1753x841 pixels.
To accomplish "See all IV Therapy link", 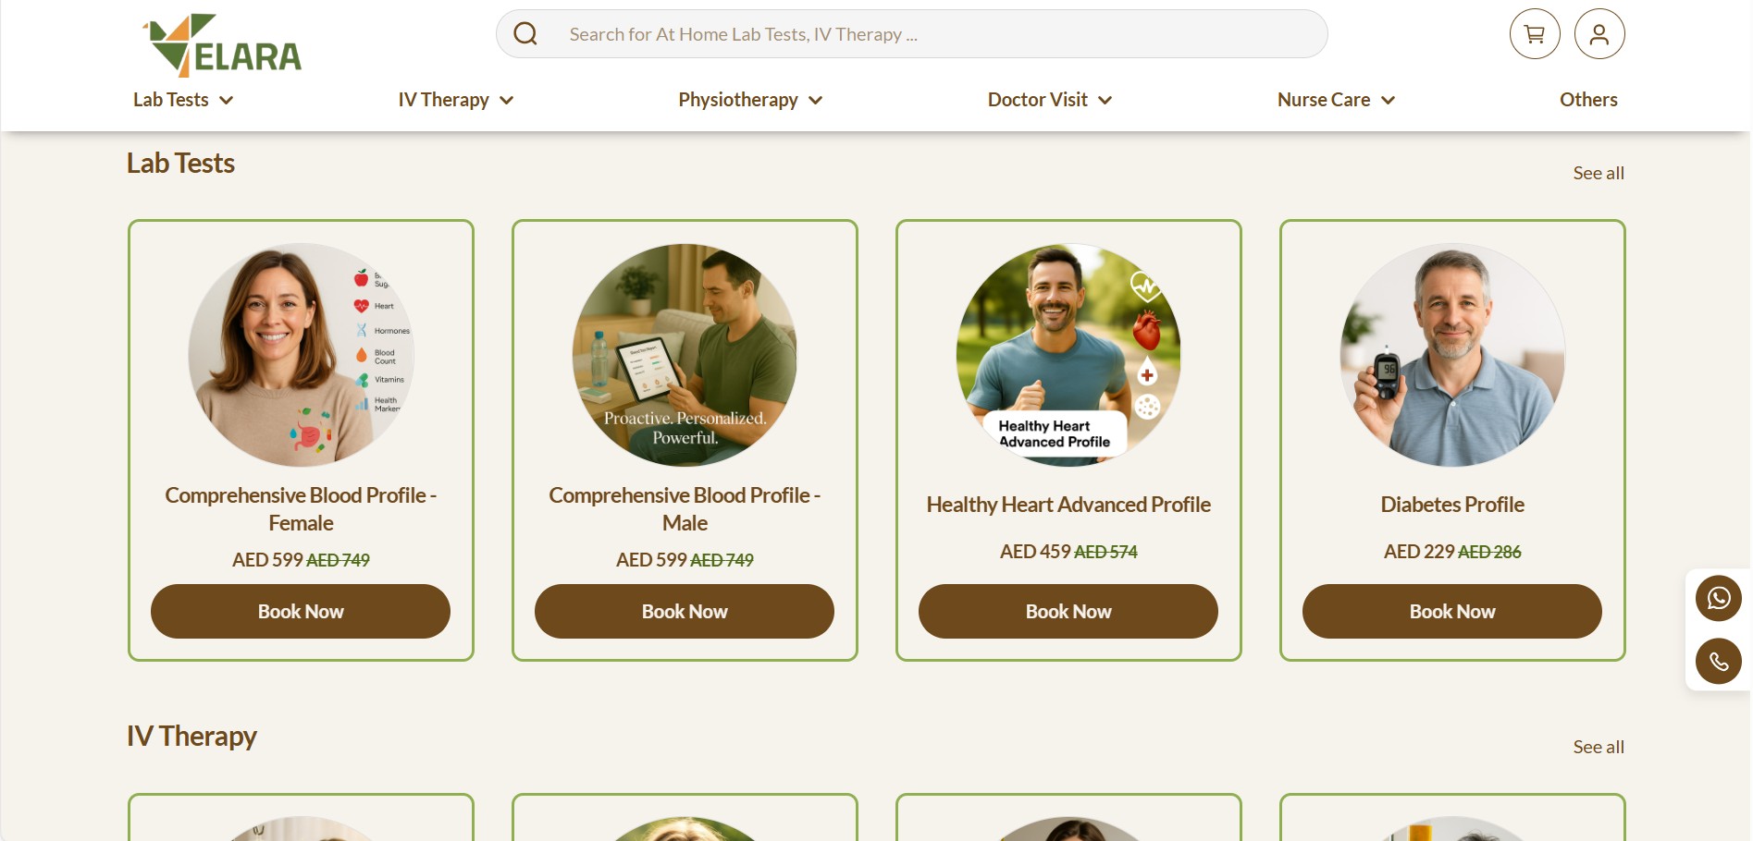I will click(1599, 747).
